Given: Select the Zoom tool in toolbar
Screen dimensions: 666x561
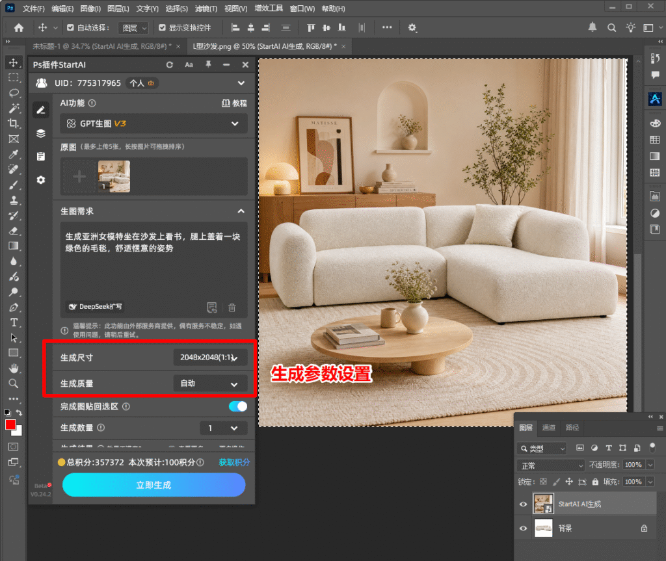Looking at the screenshot, I should click(14, 384).
